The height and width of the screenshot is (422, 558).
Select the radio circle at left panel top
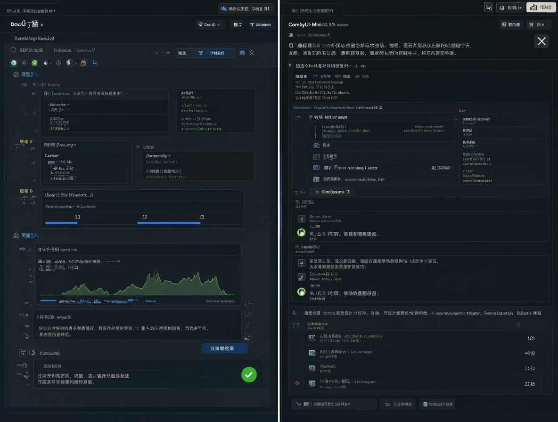tap(13, 50)
